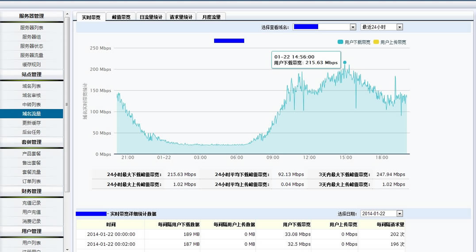476x252 pixels.
Task: Open 用户列表 in sidebar
Action: [31, 243]
